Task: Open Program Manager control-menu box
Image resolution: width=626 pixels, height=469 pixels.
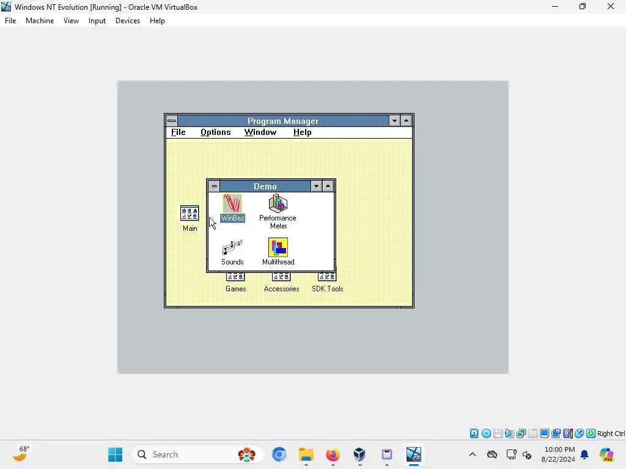Action: (172, 120)
